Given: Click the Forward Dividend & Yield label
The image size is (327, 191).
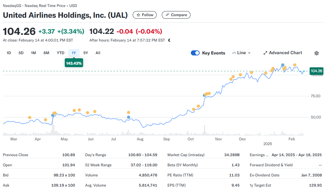Looking at the screenshot, I should pos(271,165).
